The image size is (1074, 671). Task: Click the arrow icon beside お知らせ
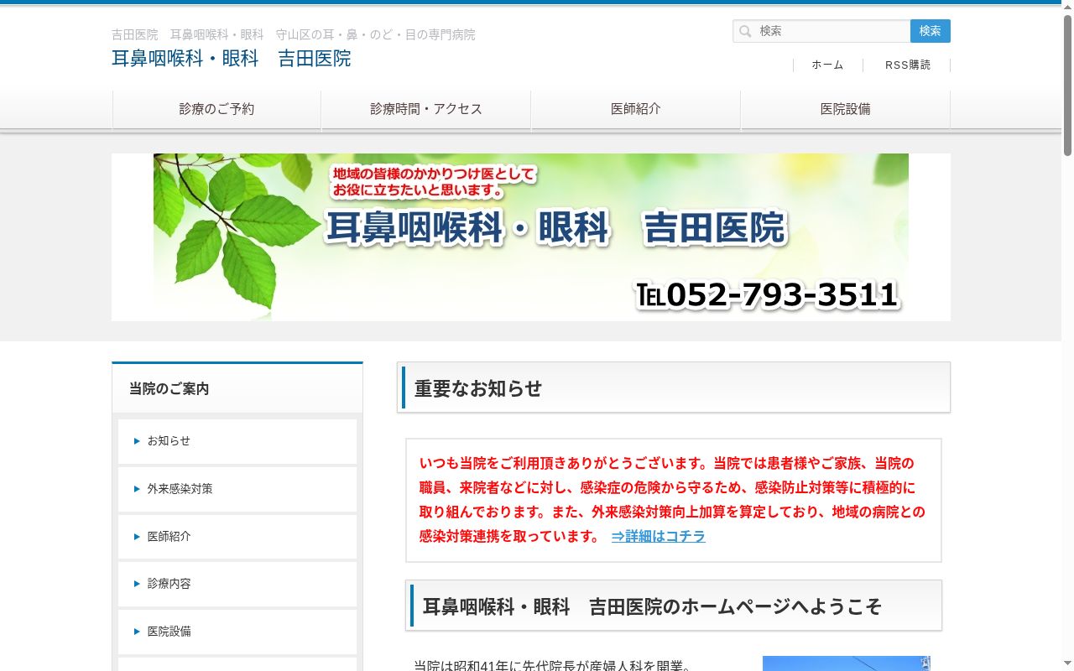coord(137,441)
